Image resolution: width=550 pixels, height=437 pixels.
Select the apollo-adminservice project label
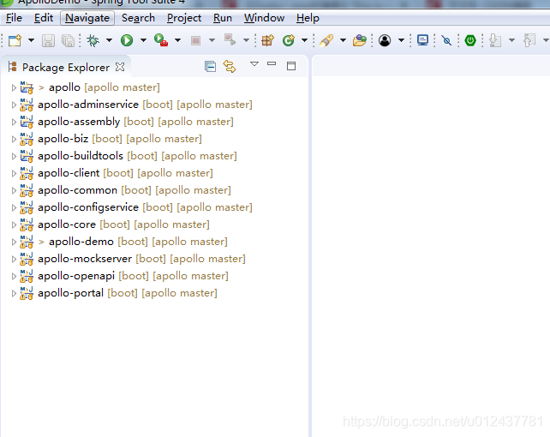(88, 105)
